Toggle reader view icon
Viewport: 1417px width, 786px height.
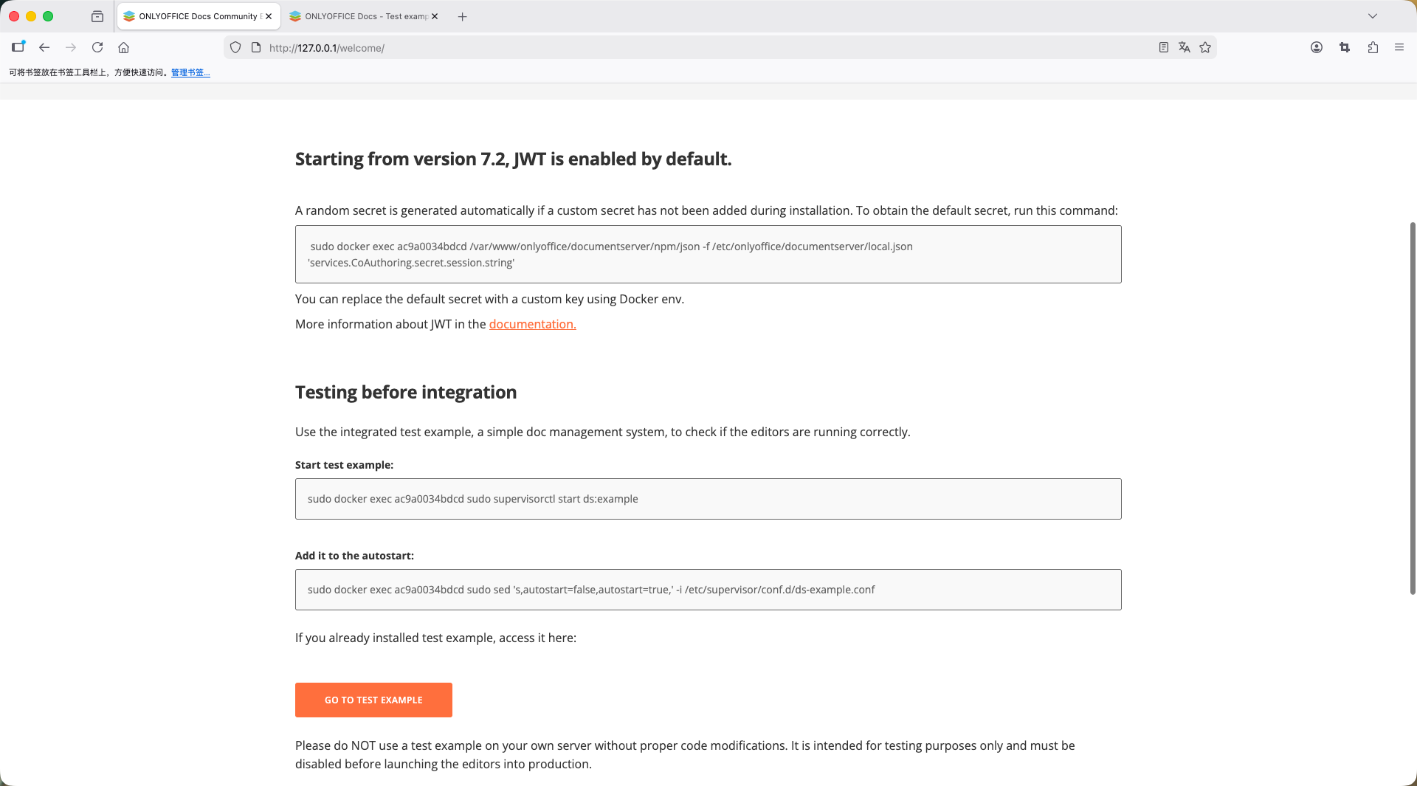pyautogui.click(x=1164, y=47)
